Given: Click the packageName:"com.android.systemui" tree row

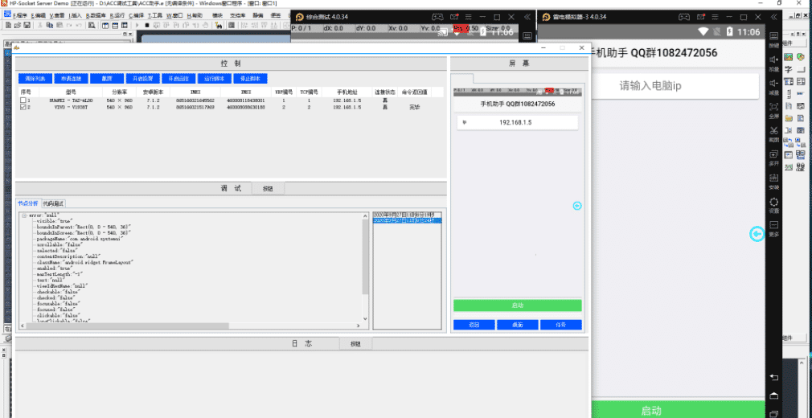Looking at the screenshot, I should pos(80,239).
